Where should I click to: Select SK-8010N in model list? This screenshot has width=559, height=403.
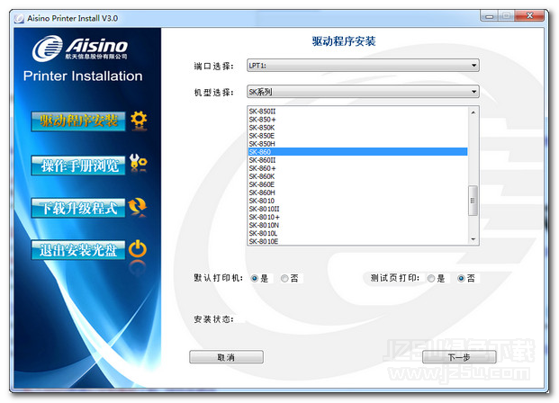pyautogui.click(x=357, y=225)
